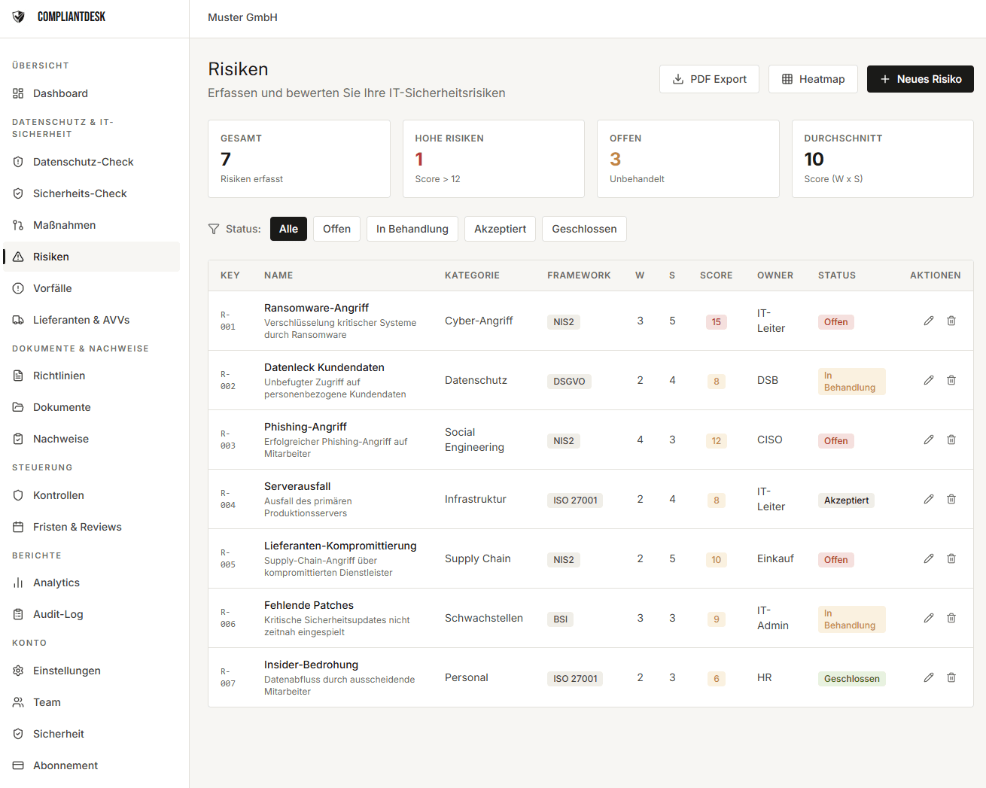Go to Lieferanten & AVVs page
This screenshot has width=986, height=788.
click(x=81, y=320)
